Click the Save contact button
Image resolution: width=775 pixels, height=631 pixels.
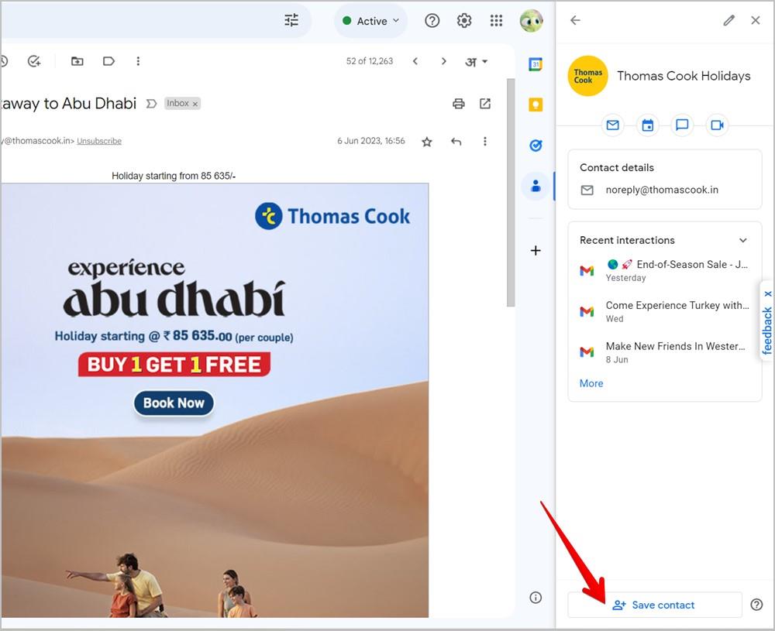[x=654, y=605]
